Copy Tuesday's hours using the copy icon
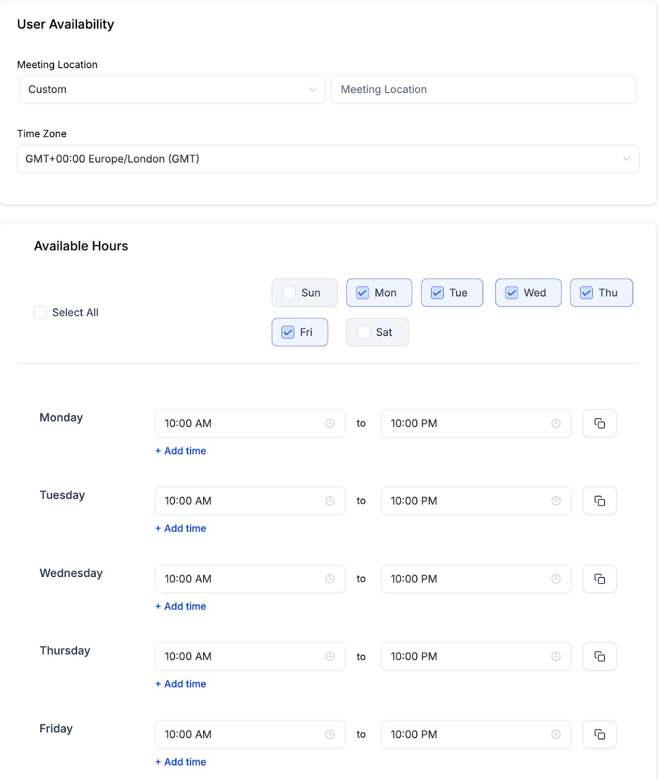The width and height of the screenshot is (659, 779). (x=600, y=501)
